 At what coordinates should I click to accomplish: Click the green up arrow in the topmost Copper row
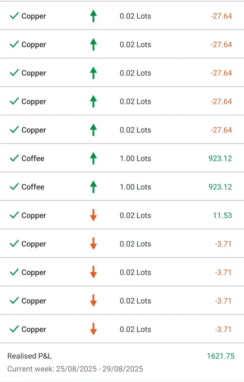point(93,16)
